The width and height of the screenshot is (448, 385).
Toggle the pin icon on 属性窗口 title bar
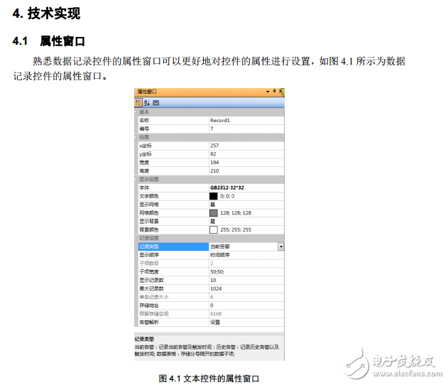274,91
